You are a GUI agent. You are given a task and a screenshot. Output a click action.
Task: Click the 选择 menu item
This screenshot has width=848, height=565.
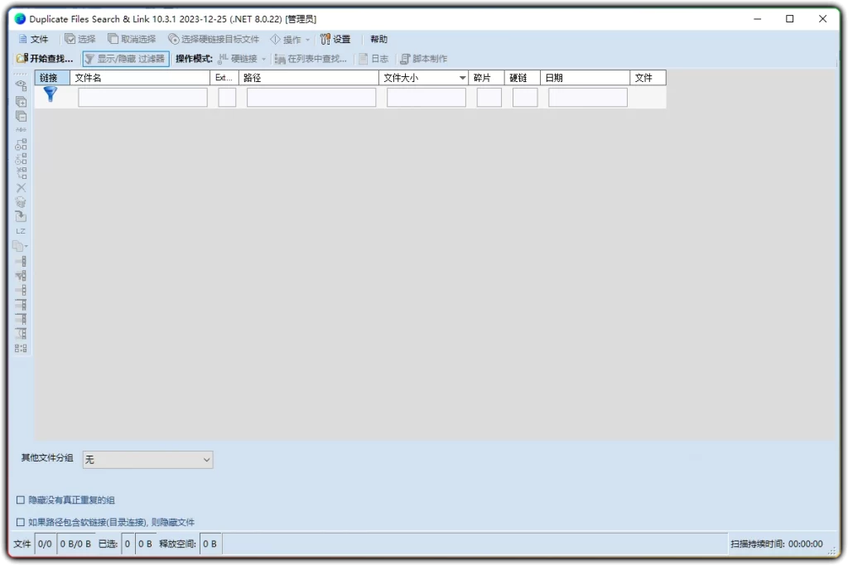coord(80,39)
